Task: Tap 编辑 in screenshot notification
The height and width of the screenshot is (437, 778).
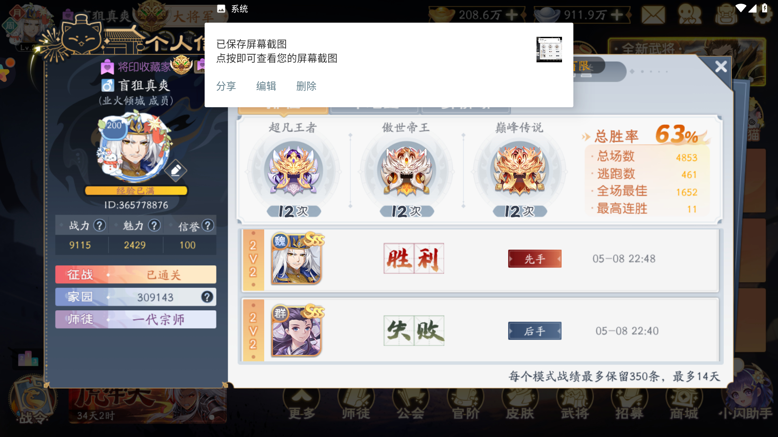Action: tap(266, 86)
